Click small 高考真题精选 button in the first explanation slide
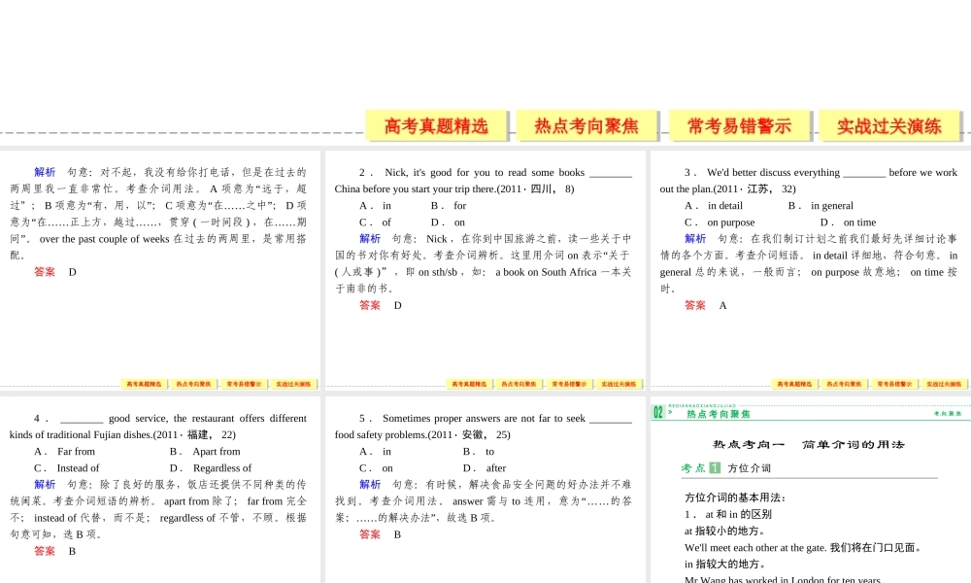971x583 pixels. click(144, 384)
